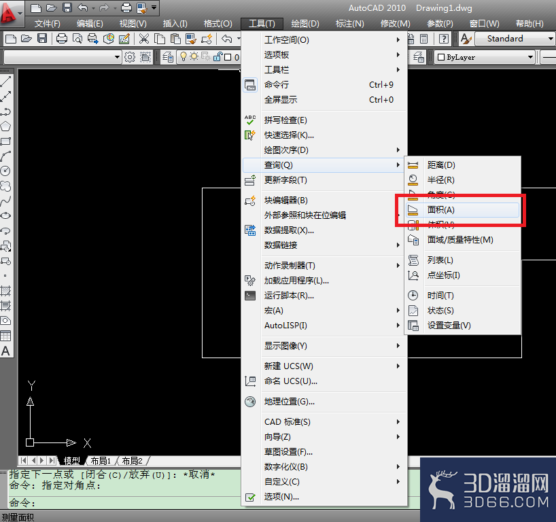Click the 3D DWF globe icon
This screenshot has width=556, height=522.
tap(109, 38)
